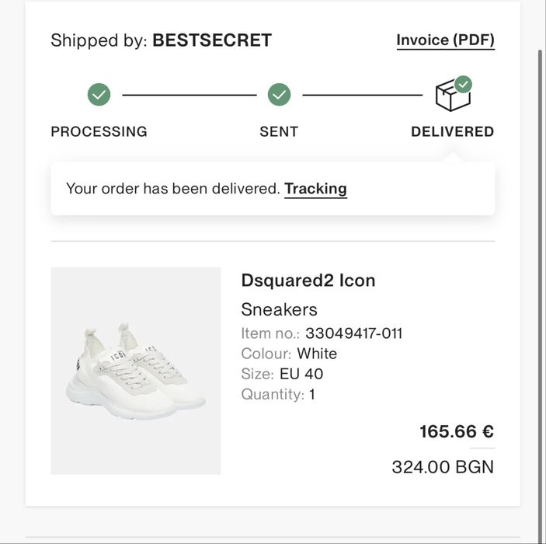Click the Size EU 40 detail
Viewport: 546px width, 544px height.
coord(282,374)
